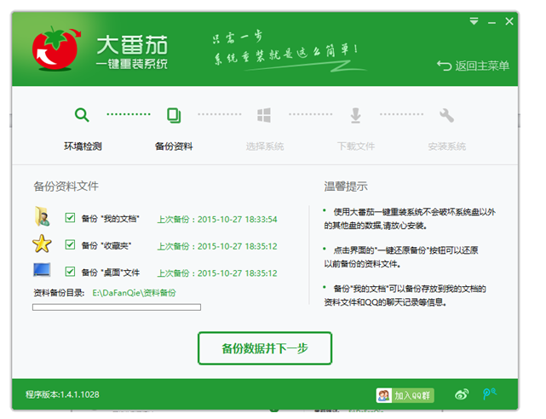Image resolution: width=546 pixels, height=419 pixels.
Task: Open the Sina Weibo icon
Action: click(x=463, y=395)
